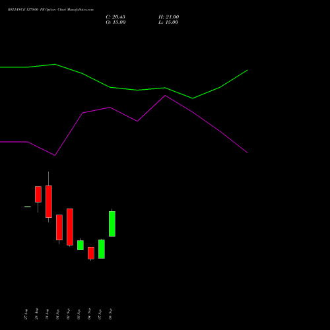Screen dimensions: 330x330
Task: Select the red 31 Aug candle with long wick
Action: coord(49,201)
